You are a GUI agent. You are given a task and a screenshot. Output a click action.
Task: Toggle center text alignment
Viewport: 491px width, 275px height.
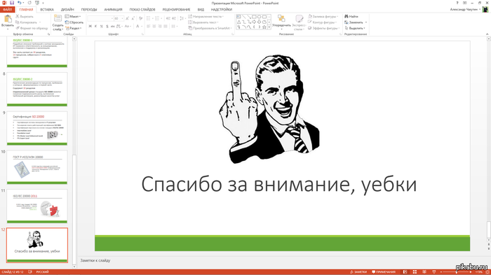pyautogui.click(x=154, y=27)
